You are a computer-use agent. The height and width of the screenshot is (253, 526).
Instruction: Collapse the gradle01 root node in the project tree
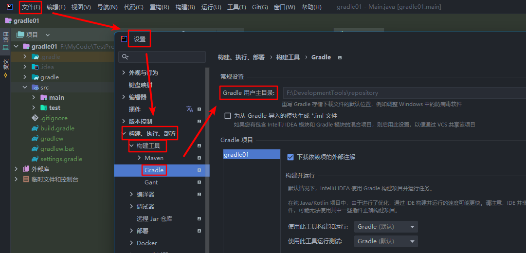pos(16,46)
